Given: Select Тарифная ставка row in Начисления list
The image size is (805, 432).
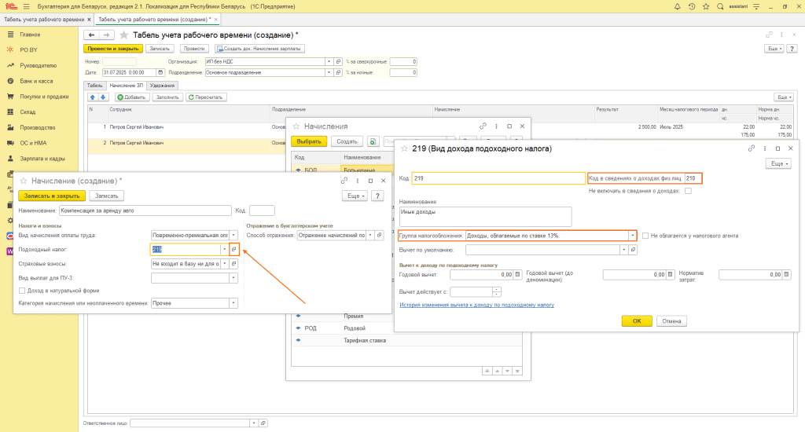Looking at the screenshot, I should click(406, 340).
